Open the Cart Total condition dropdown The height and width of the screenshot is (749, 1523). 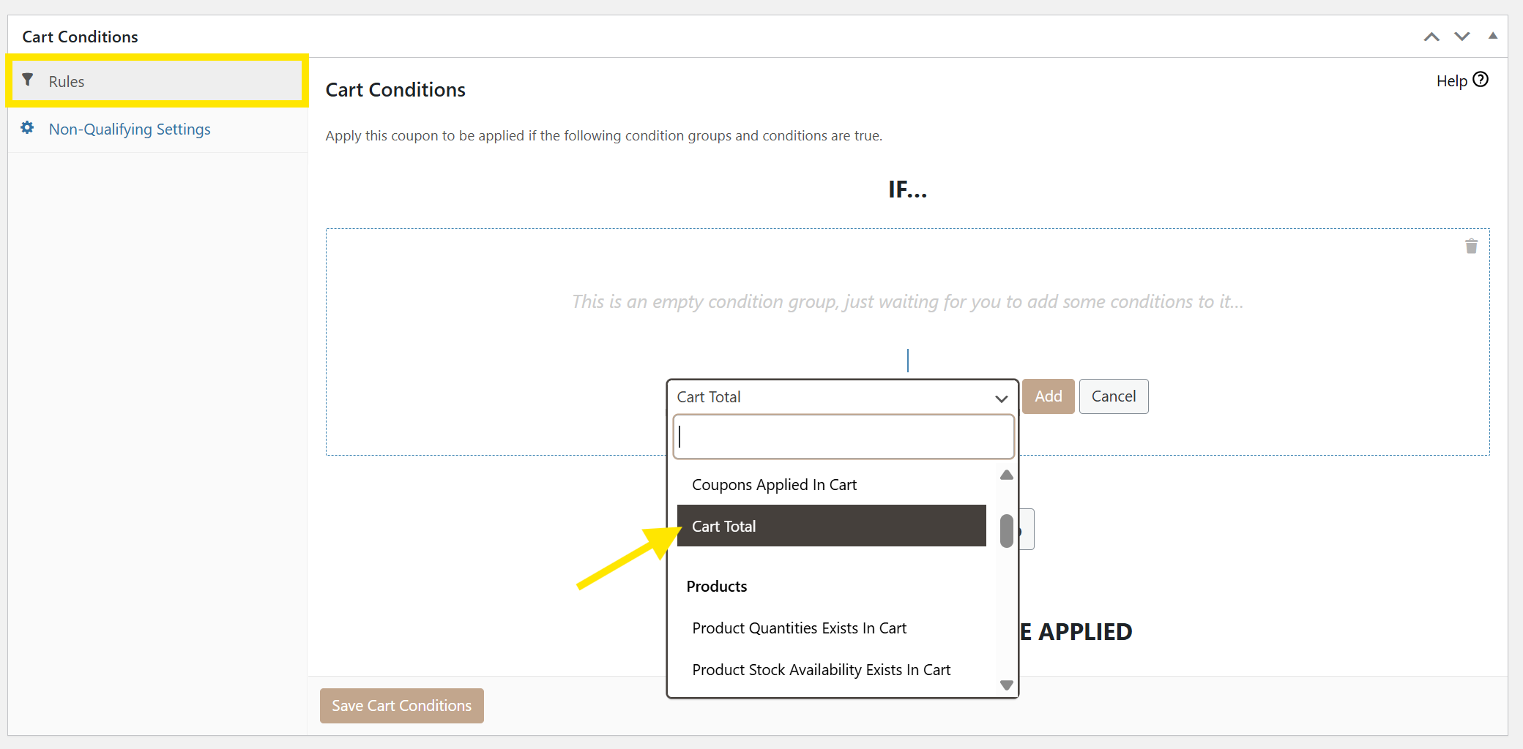pyautogui.click(x=842, y=397)
